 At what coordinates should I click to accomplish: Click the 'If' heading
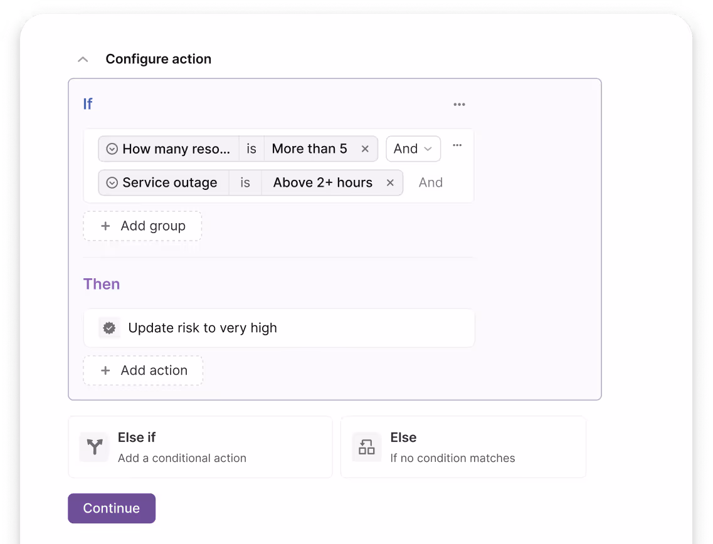pyautogui.click(x=88, y=104)
